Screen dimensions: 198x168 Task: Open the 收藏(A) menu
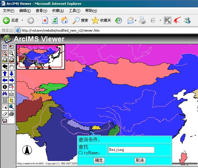58,11
